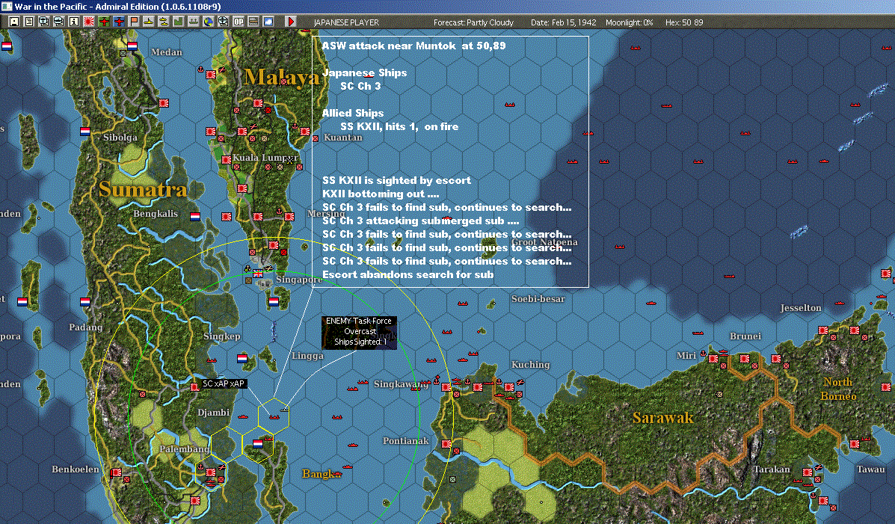Screen dimensions: 895x524
Task: Click the 'Hex: 50 89' status text
Action: point(684,22)
